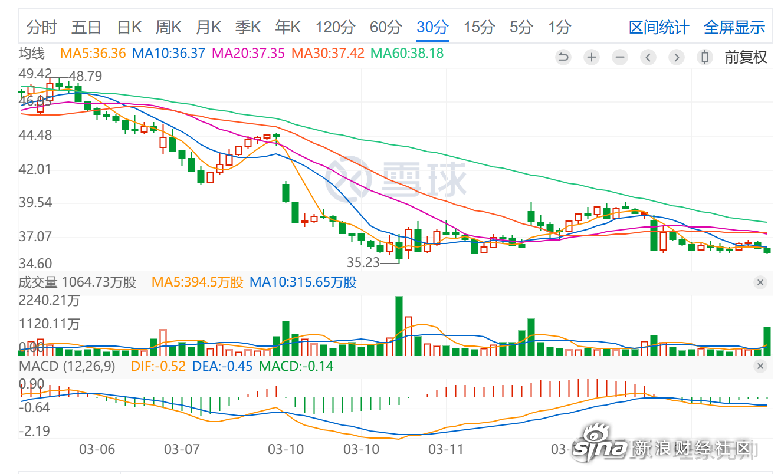Click the MACD:-0.14 value
781x474 pixels.
point(296,366)
